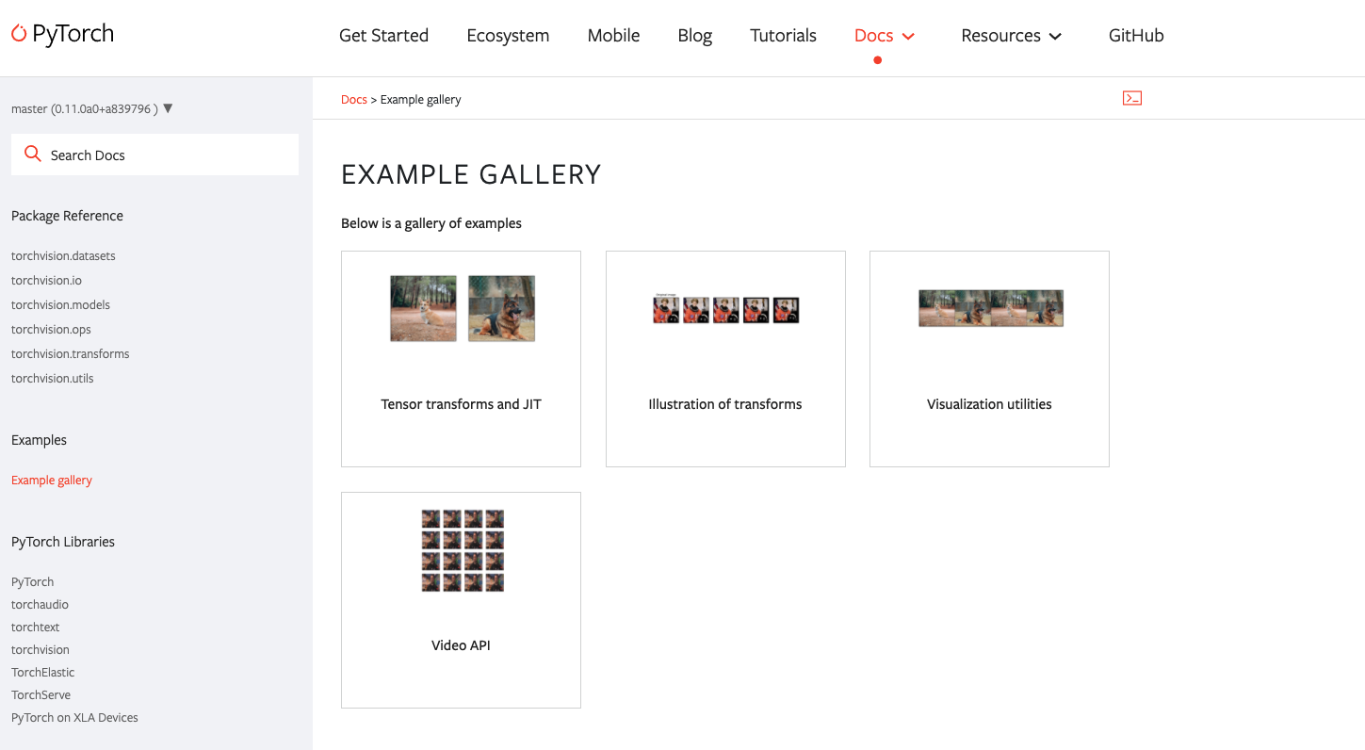Viewport: 1365px width, 750px height.
Task: Click the red search magnifier icon
Action: pyautogui.click(x=32, y=154)
